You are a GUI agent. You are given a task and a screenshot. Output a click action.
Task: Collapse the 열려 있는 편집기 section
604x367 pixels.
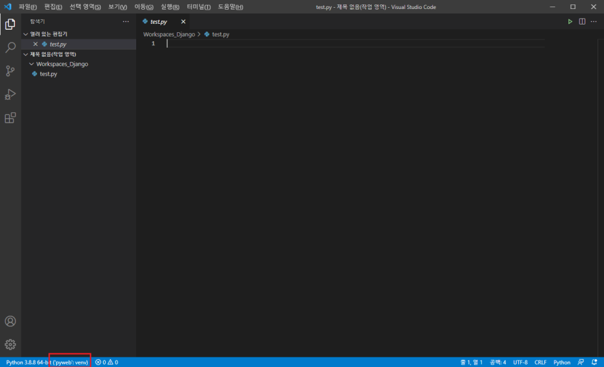(79, 34)
